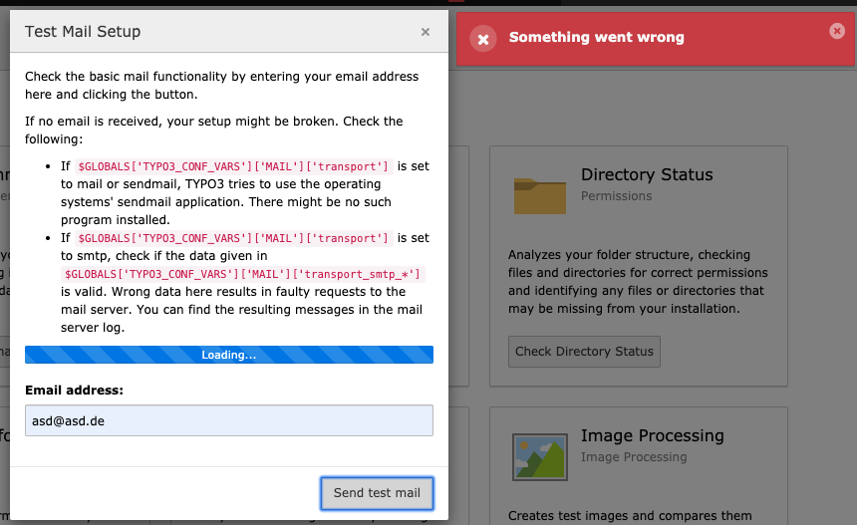Click the Directory Status description paragraph
Viewport: 857px width, 525px height.
click(x=637, y=282)
